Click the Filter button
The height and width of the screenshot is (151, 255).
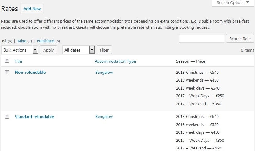[104, 50]
